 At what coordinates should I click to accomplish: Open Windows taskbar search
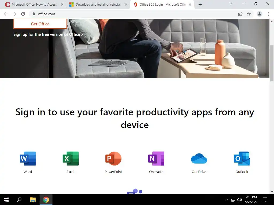[19, 200]
